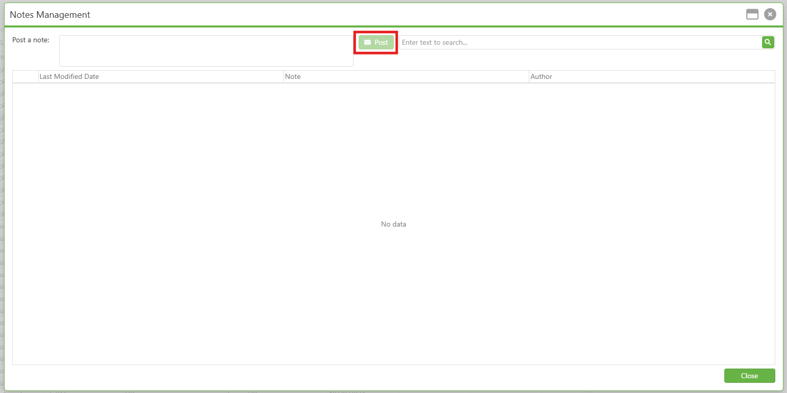Screen dimensions: 787x393
Task: Click the green search magnifier icon
Action: point(768,42)
